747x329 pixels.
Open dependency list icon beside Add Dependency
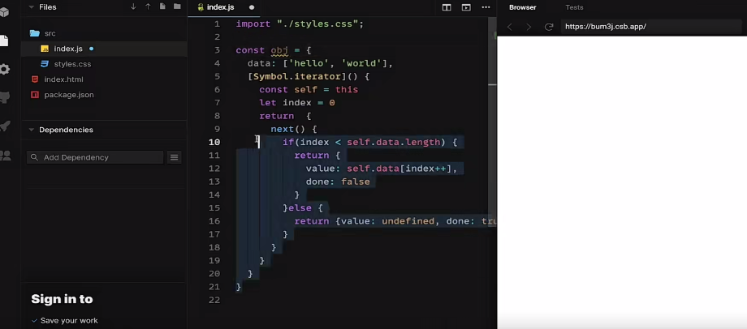click(175, 157)
